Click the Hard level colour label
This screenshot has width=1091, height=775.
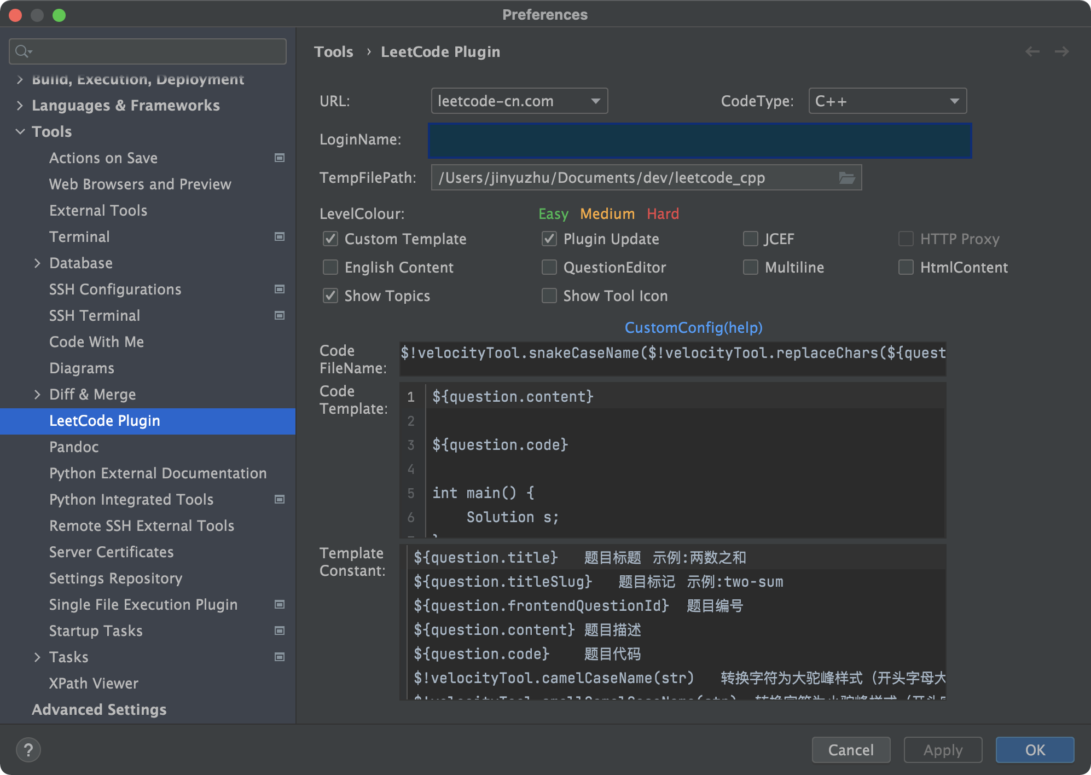pyautogui.click(x=663, y=214)
